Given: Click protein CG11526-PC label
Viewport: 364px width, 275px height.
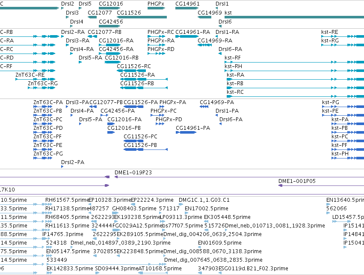Looking at the screenshot, I should point(140,137).
